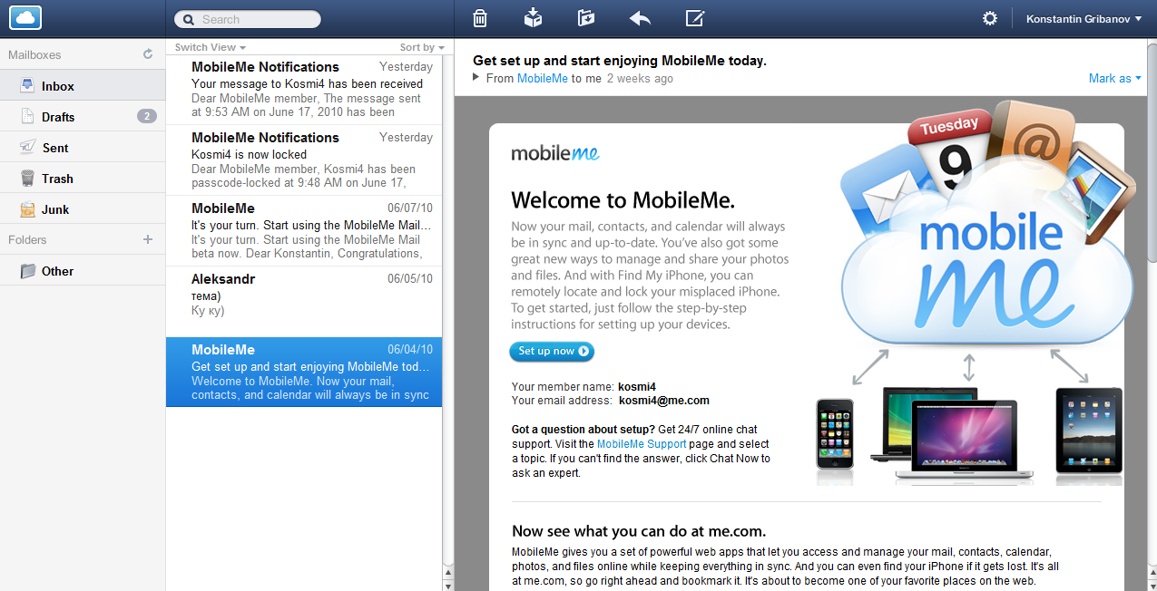Click the Drafts page icon
The image size is (1157, 591).
coord(27,116)
